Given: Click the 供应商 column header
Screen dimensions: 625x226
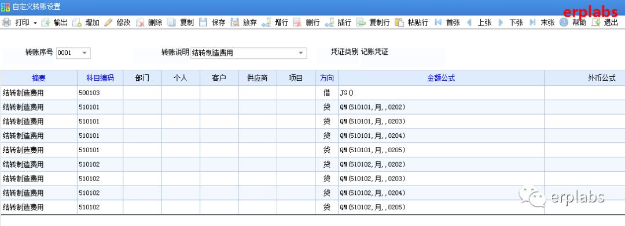Looking at the screenshot, I should (258, 78).
